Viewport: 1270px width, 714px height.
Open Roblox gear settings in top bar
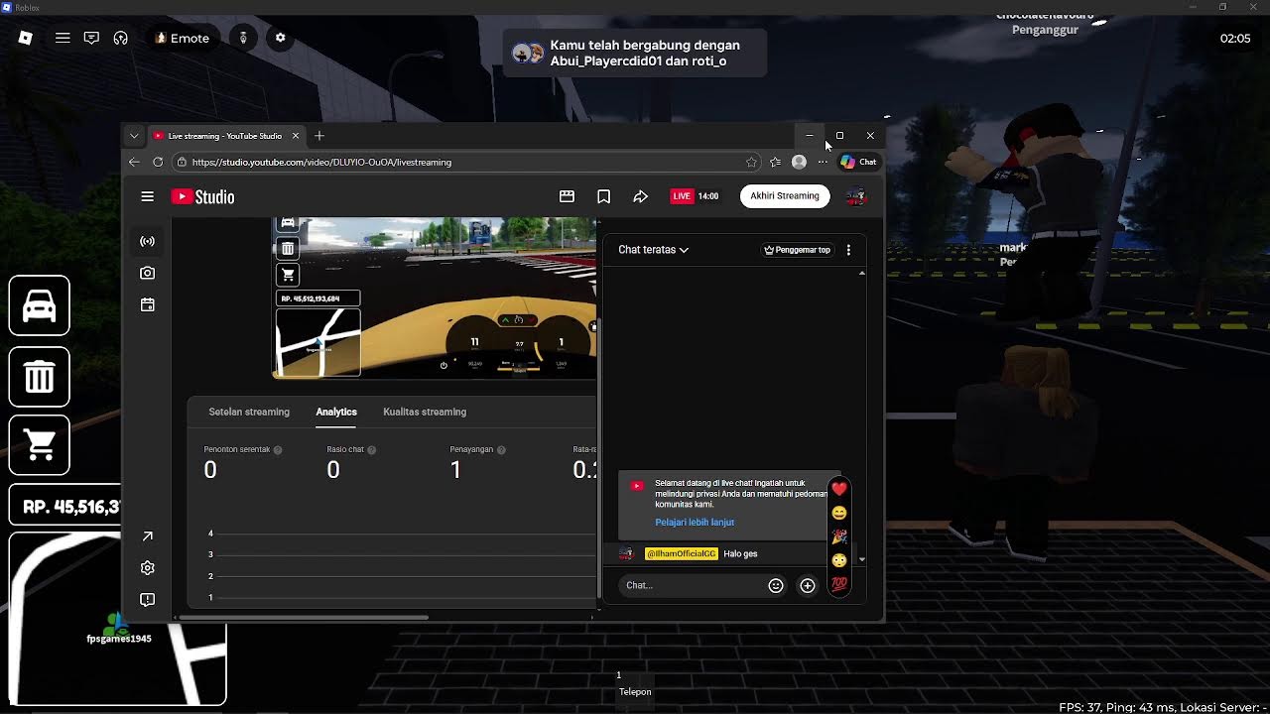click(280, 38)
